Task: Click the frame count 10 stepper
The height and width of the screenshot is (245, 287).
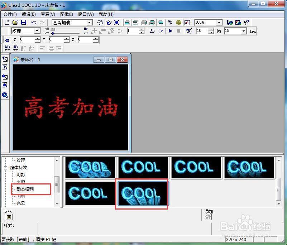Action: [211, 31]
